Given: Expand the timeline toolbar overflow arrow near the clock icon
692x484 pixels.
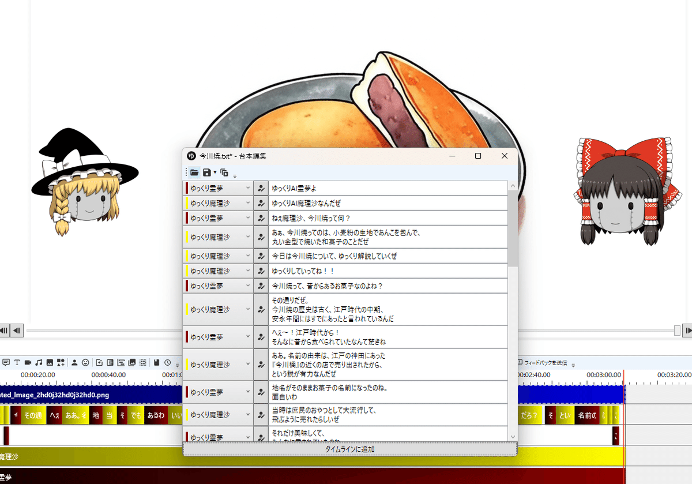Looking at the screenshot, I should [178, 365].
